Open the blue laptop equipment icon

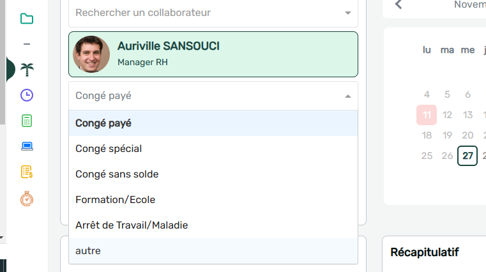click(27, 146)
